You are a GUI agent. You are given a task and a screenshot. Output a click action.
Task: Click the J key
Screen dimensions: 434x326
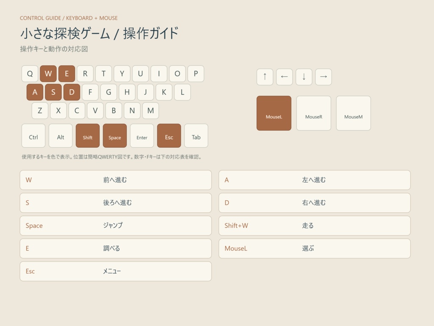[x=145, y=92]
